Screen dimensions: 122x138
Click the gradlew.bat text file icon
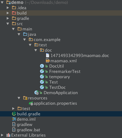14,130
